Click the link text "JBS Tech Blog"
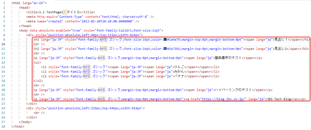Screen dimensions: 311x130 pyautogui.click(x=280, y=99)
